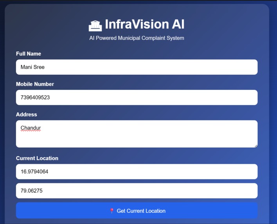Click the Get Current Location button

tap(137, 210)
